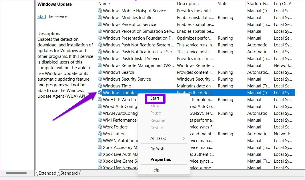
Task: Select the Windows Update service name
Action: click(119, 93)
